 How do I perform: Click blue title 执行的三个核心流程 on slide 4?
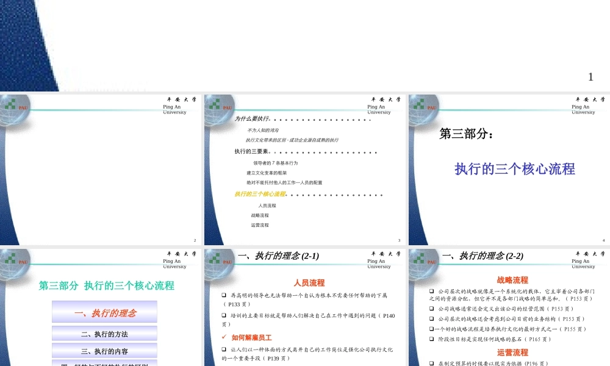tap(515, 169)
